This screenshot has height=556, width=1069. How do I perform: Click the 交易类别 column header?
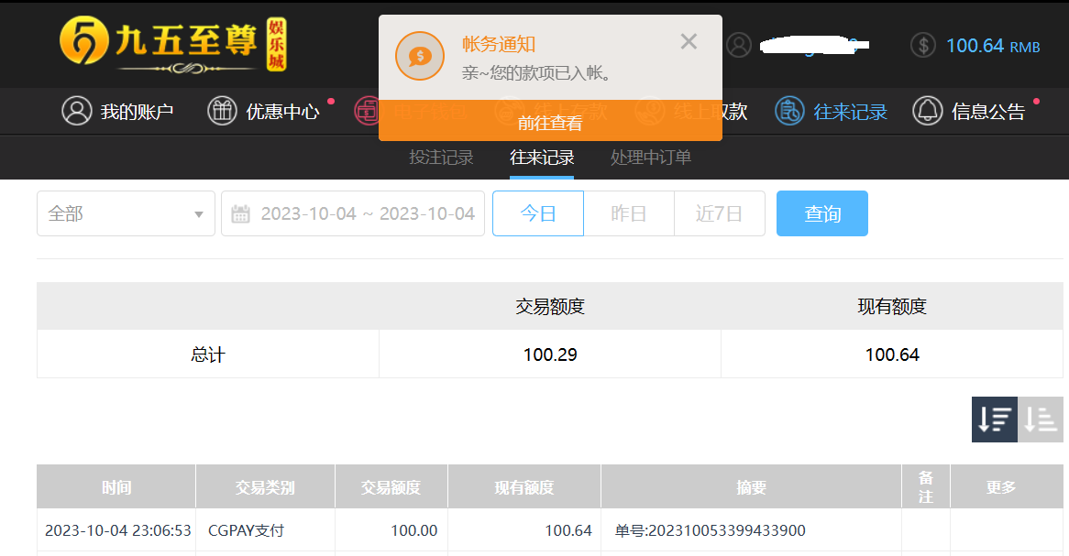tap(265, 487)
